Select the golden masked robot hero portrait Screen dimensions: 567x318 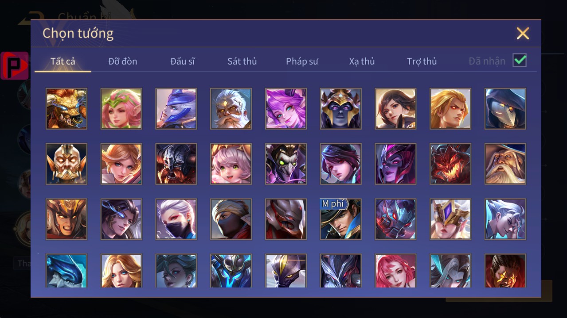click(x=66, y=164)
